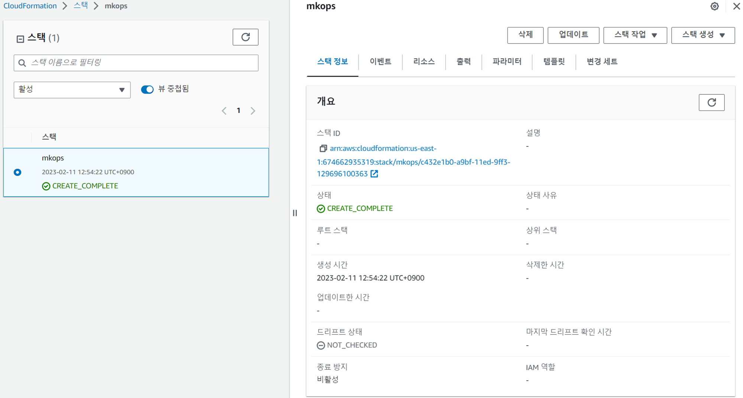743x398 pixels.
Task: Click the delete stack button
Action: [x=525, y=35]
